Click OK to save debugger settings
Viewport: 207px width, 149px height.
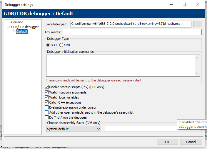tap(167, 142)
